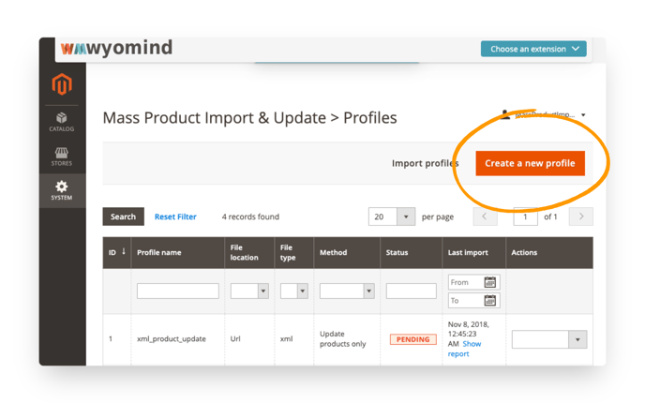Open Actions dropdown for xml_product_update
This screenshot has width=645, height=403.
pyautogui.click(x=549, y=339)
